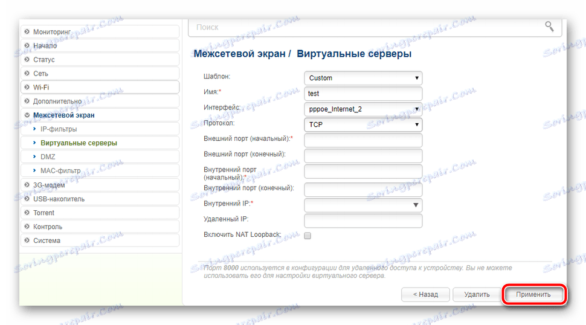Click the search magnifier icon
The width and height of the screenshot is (586, 325).
tap(549, 27)
